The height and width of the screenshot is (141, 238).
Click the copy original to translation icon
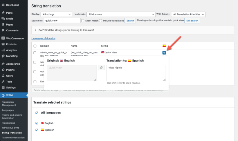point(101,68)
